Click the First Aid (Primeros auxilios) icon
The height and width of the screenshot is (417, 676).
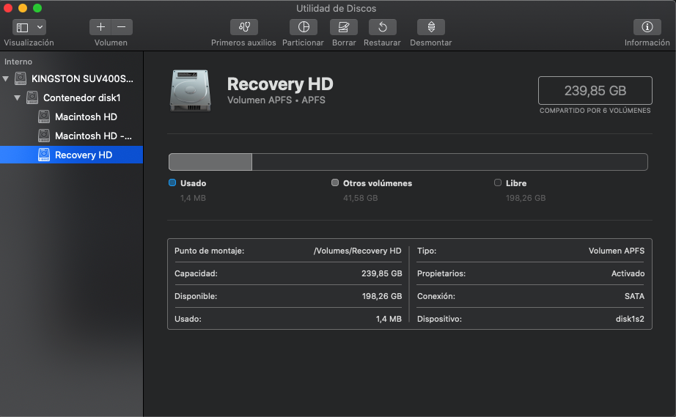(243, 27)
